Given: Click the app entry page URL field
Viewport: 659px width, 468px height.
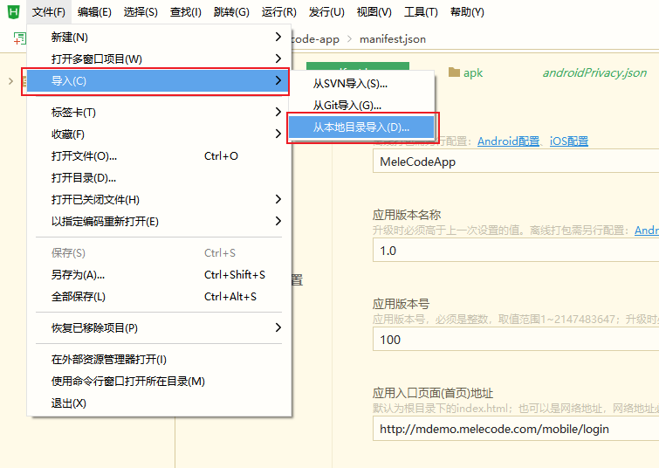Looking at the screenshot, I should (515, 429).
